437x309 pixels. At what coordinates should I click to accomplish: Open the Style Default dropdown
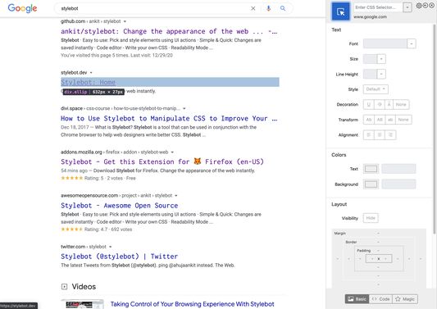[x=376, y=89]
